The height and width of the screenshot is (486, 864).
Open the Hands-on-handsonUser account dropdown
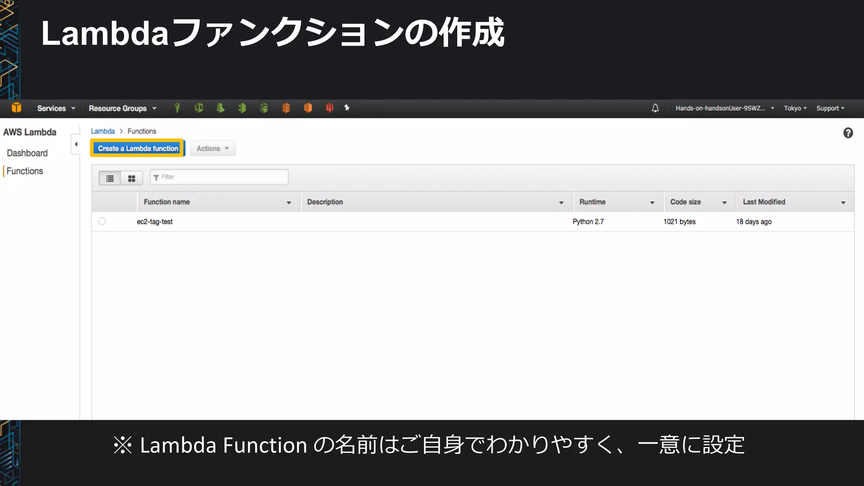[725, 108]
